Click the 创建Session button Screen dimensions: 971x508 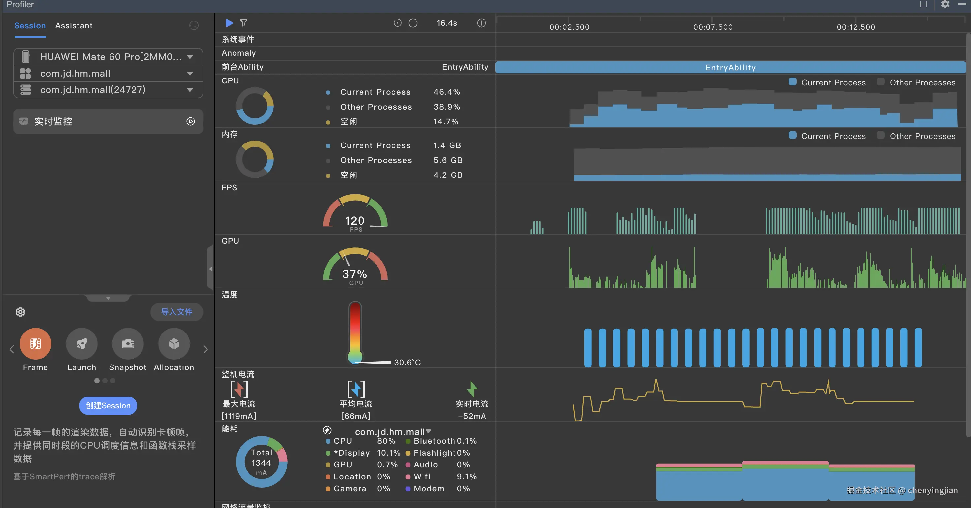[x=108, y=405]
